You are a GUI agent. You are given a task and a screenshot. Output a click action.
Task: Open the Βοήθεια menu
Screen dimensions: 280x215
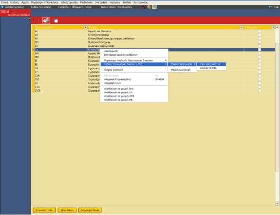coord(127,2)
